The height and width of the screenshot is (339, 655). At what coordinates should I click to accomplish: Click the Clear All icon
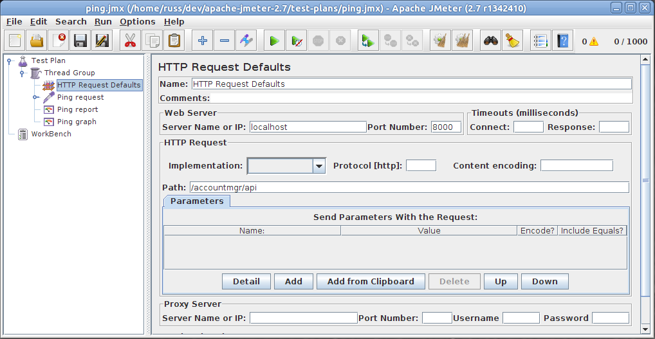click(462, 41)
